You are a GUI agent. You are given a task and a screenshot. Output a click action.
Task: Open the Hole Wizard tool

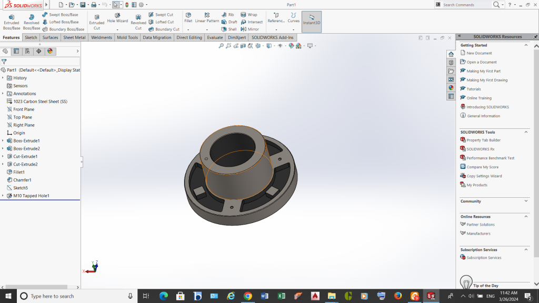pyautogui.click(x=117, y=18)
